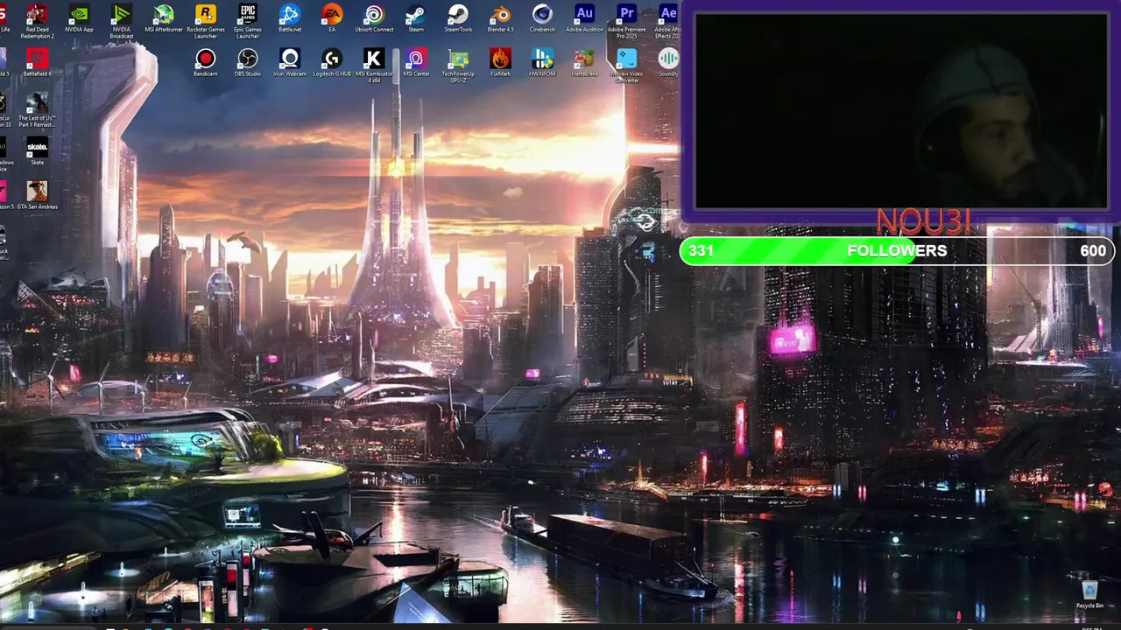Open Adobe Premiere Pro 2025 shortcut

pos(626,22)
